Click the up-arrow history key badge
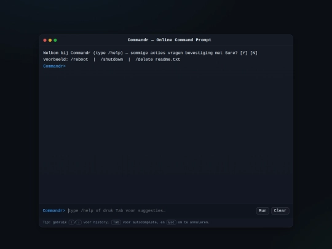Image resolution: width=332 pixels, height=249 pixels. pyautogui.click(x=71, y=223)
